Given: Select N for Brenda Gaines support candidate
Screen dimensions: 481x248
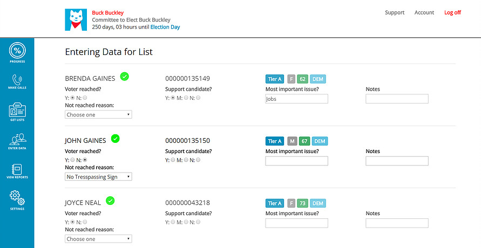Looking at the screenshot, I should coord(198,98).
